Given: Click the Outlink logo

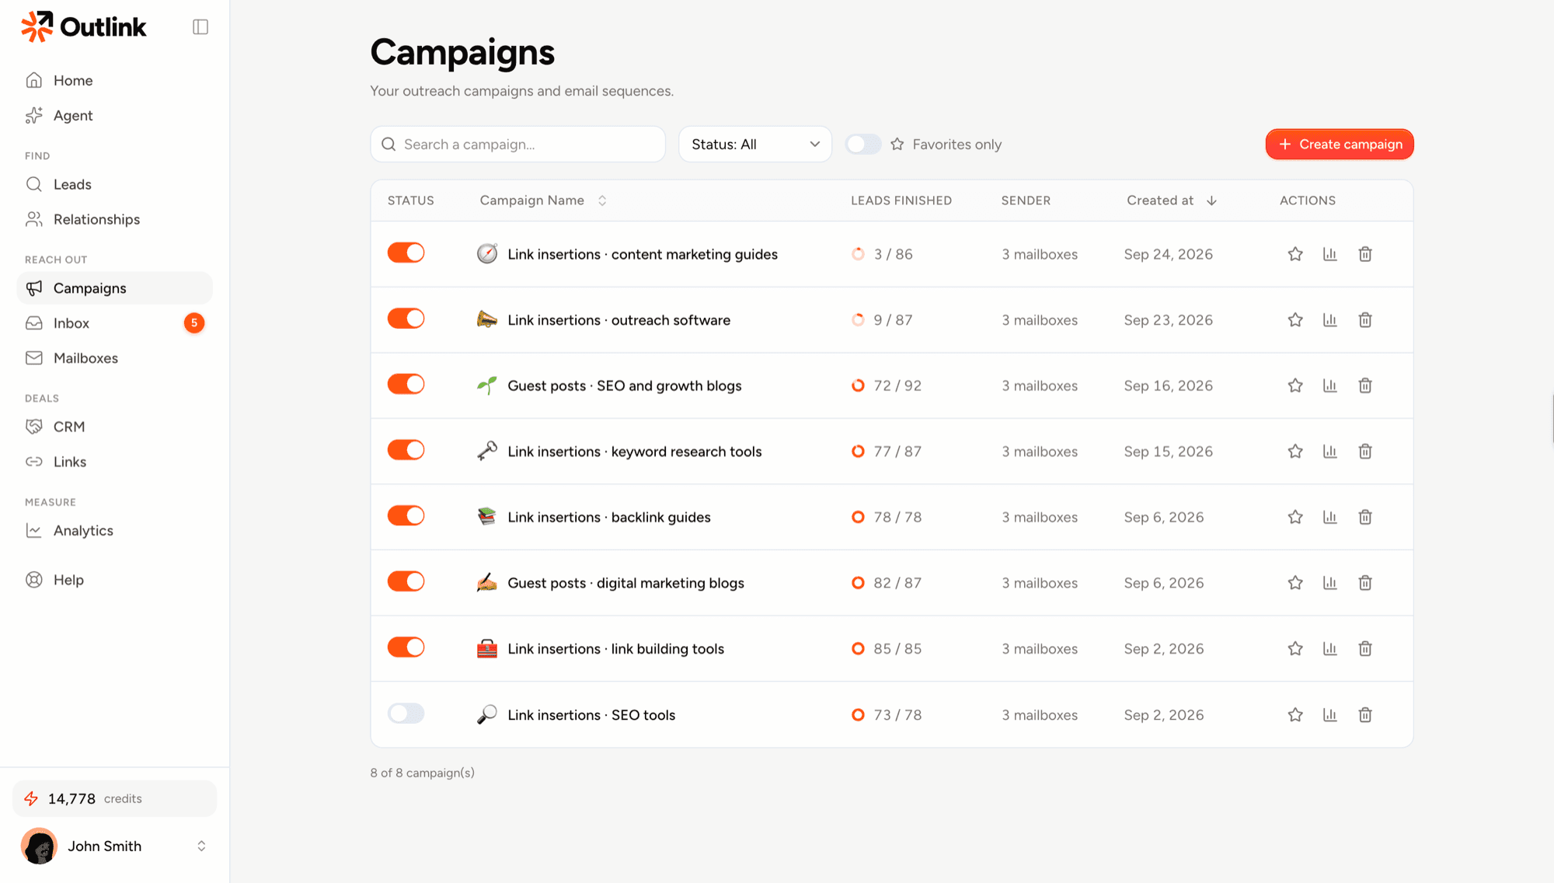Looking at the screenshot, I should (x=83, y=27).
